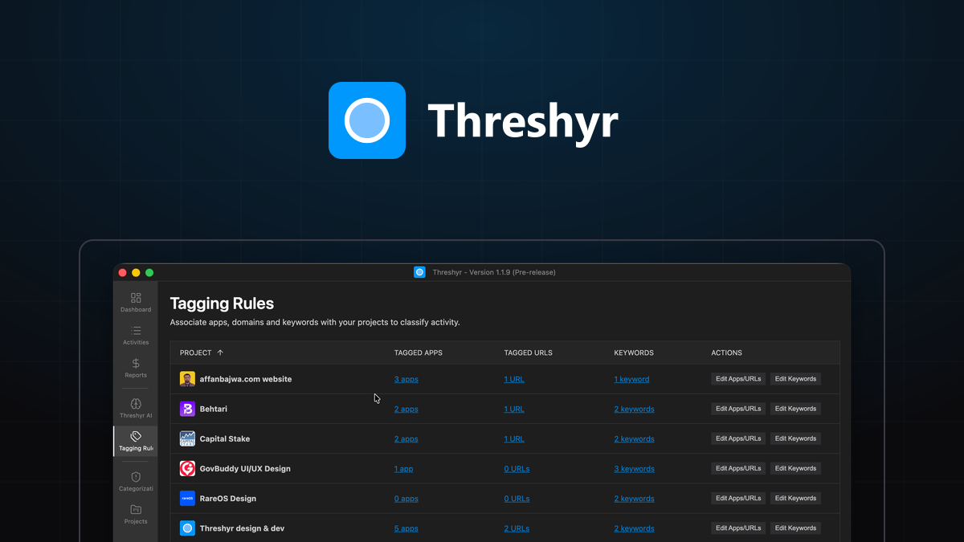Open the Categorization shield icon
964x542 pixels.
click(136, 477)
